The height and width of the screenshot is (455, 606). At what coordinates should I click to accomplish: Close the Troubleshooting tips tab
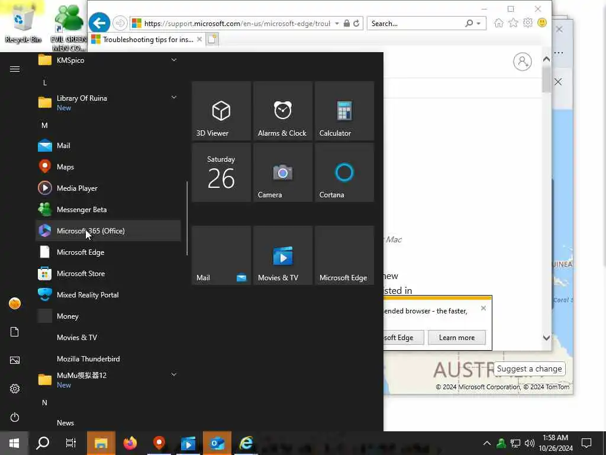(199, 39)
